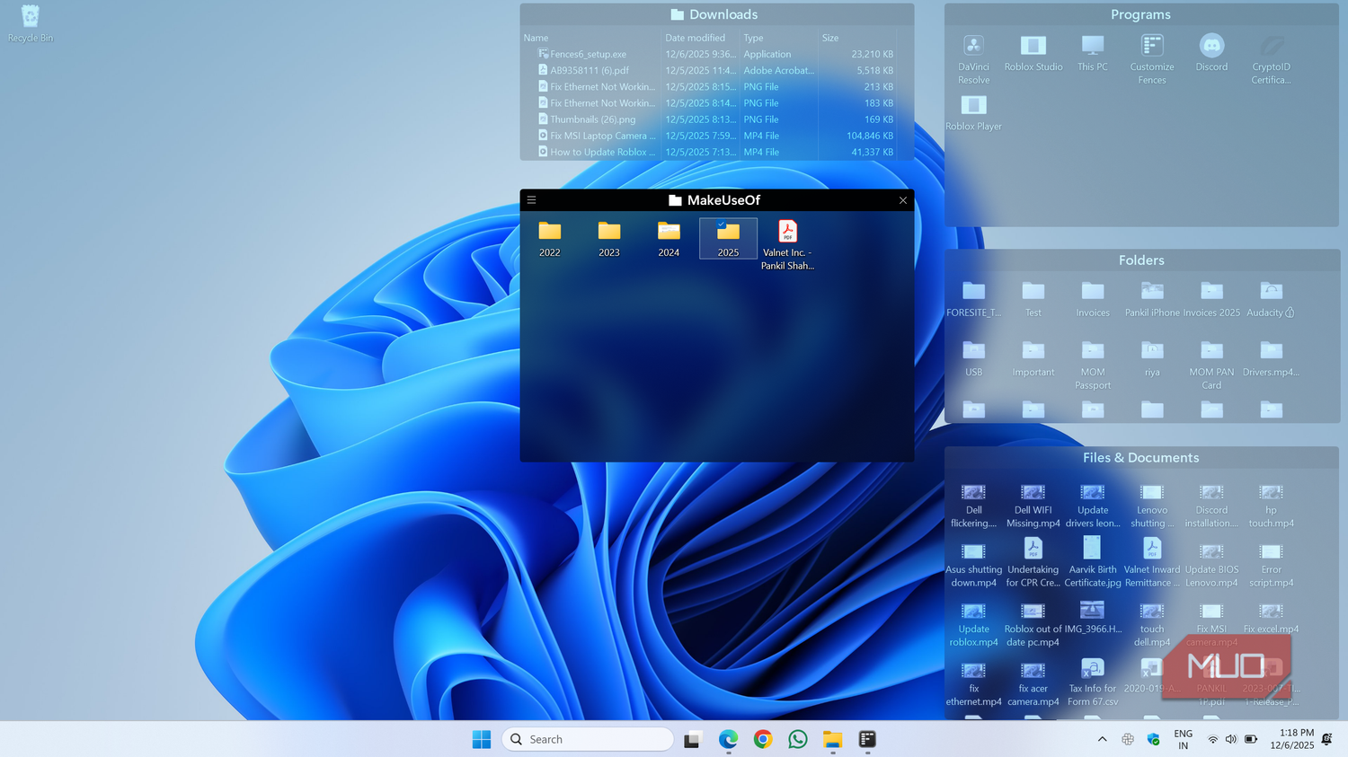Viewport: 1348px width, 757px height.
Task: Open Dell flickering video file
Action: click(x=973, y=506)
